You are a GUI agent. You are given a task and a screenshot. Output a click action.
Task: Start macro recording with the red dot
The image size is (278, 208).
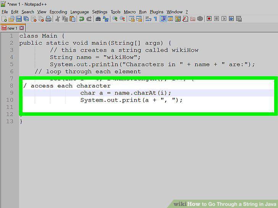tap(209, 19)
